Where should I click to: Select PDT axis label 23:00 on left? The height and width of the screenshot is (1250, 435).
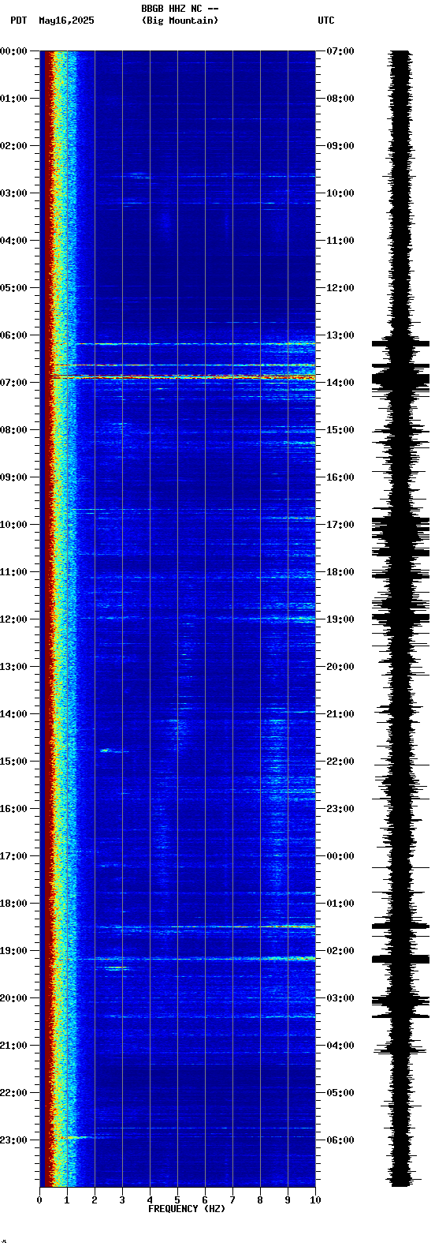[x=14, y=1140]
